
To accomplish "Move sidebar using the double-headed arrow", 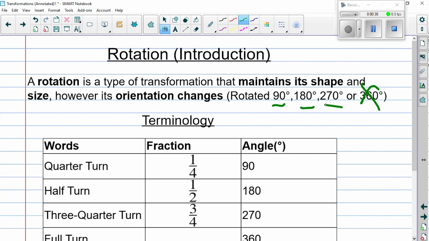I will 424,160.
